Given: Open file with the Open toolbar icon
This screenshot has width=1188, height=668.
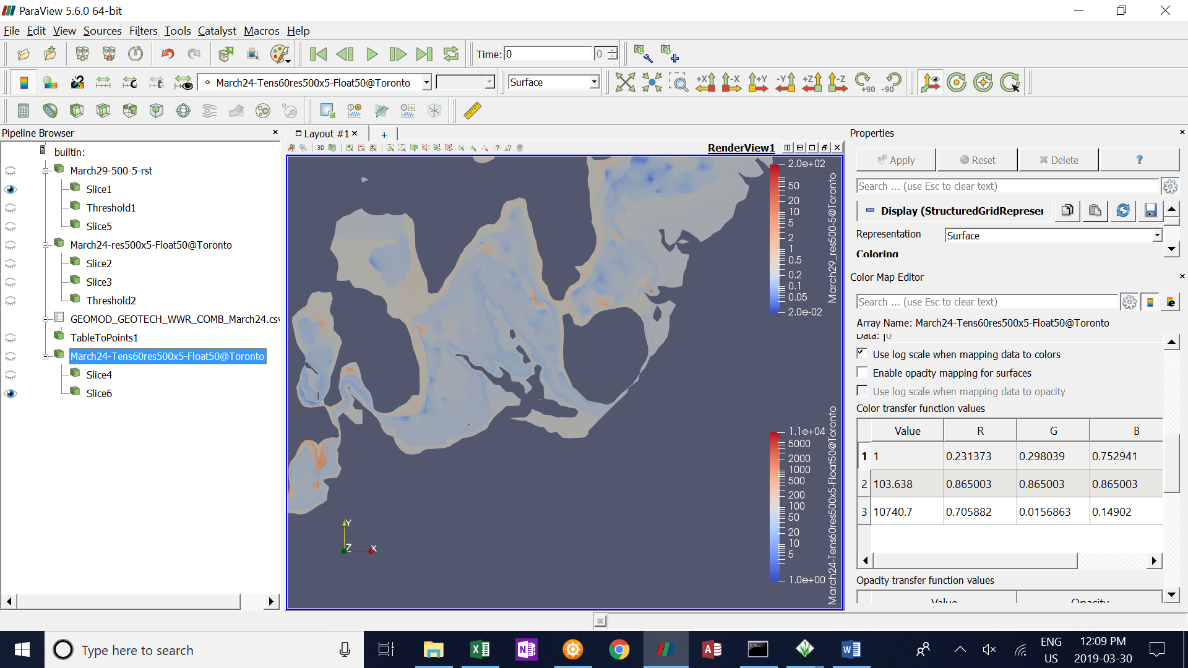Looking at the screenshot, I should (24, 54).
